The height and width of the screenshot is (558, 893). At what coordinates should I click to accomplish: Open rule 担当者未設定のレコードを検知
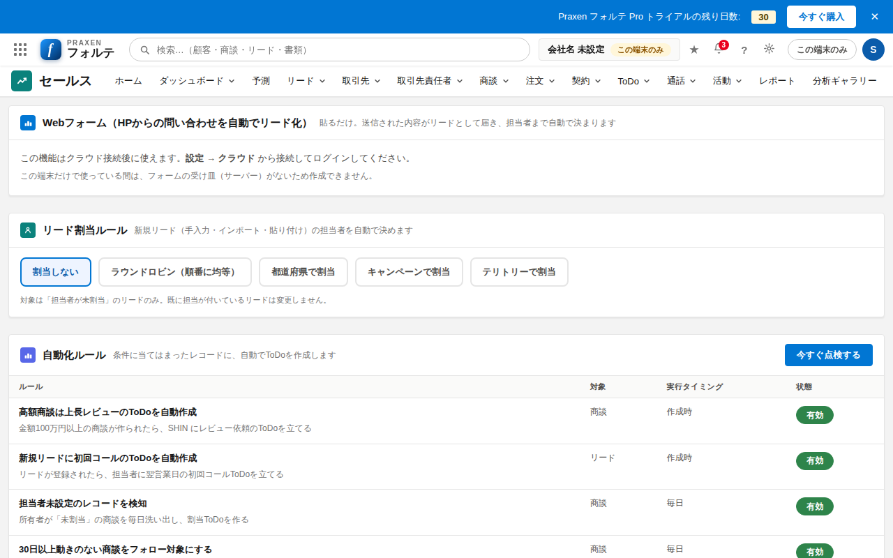tap(82, 504)
